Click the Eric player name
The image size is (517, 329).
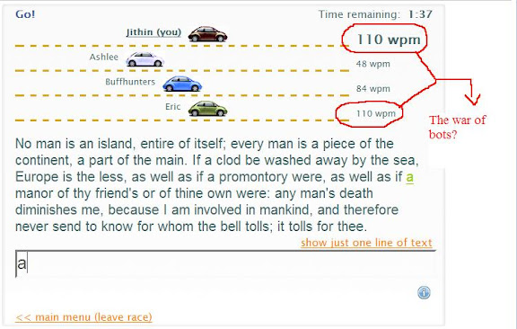[x=172, y=107]
